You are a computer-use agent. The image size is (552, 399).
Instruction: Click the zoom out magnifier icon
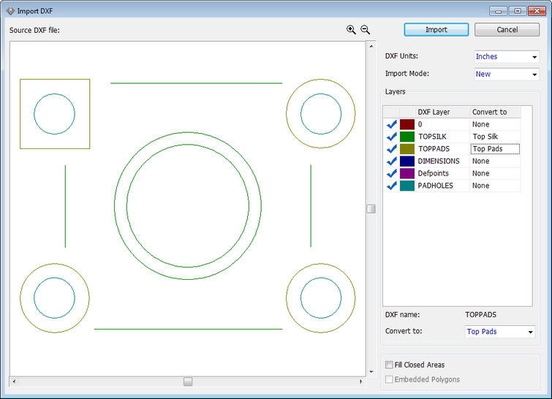(x=365, y=30)
